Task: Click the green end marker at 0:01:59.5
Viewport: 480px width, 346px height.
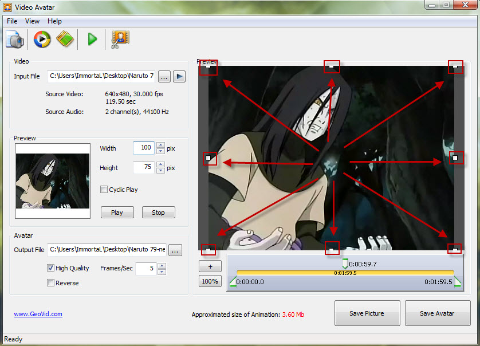Action: pos(457,282)
